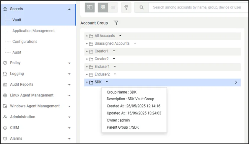249x144 pixels.
Task: Collapse the Secrets menu section
Action: click(x=69, y=9)
